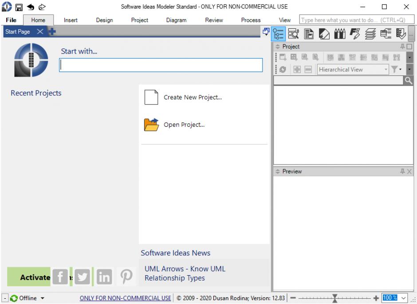Click the add folder grid icon in Project toolbar
Image resolution: width=417 pixels, height=304 pixels.
[x=294, y=57]
